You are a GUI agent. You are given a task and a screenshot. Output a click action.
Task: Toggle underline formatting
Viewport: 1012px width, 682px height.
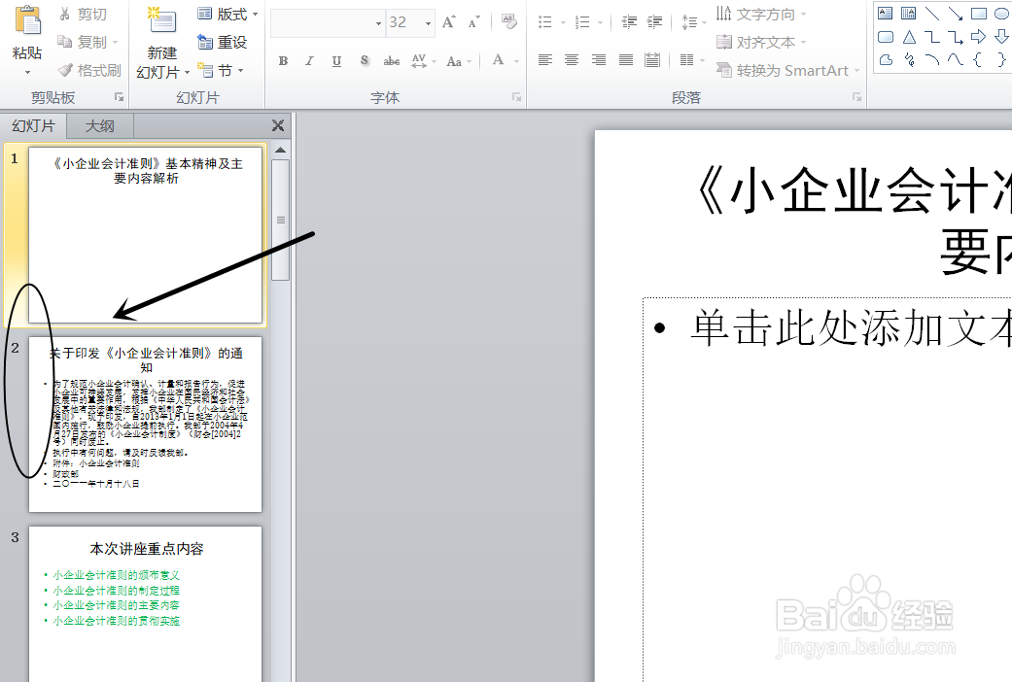336,60
